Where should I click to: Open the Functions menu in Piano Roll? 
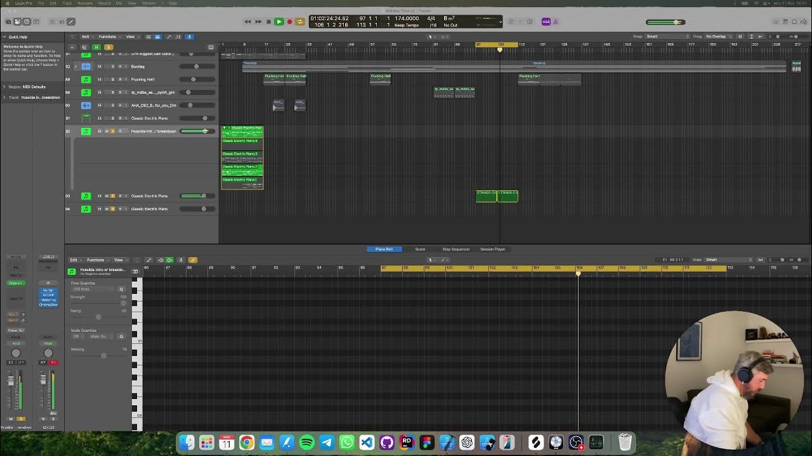pos(95,260)
